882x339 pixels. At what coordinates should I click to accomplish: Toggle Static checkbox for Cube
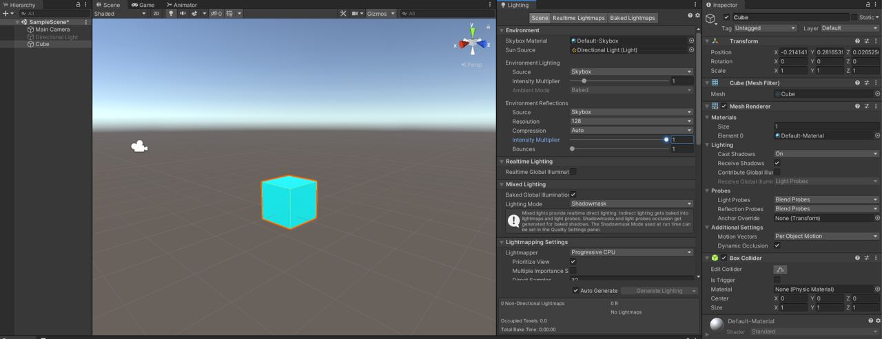pos(854,17)
